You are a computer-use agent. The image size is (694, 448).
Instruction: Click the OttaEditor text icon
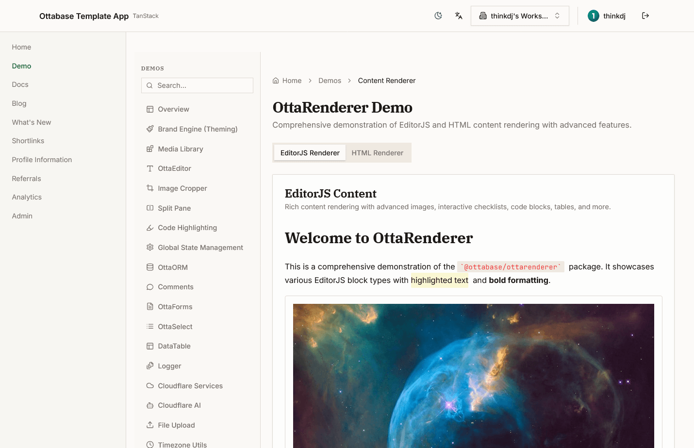click(150, 168)
